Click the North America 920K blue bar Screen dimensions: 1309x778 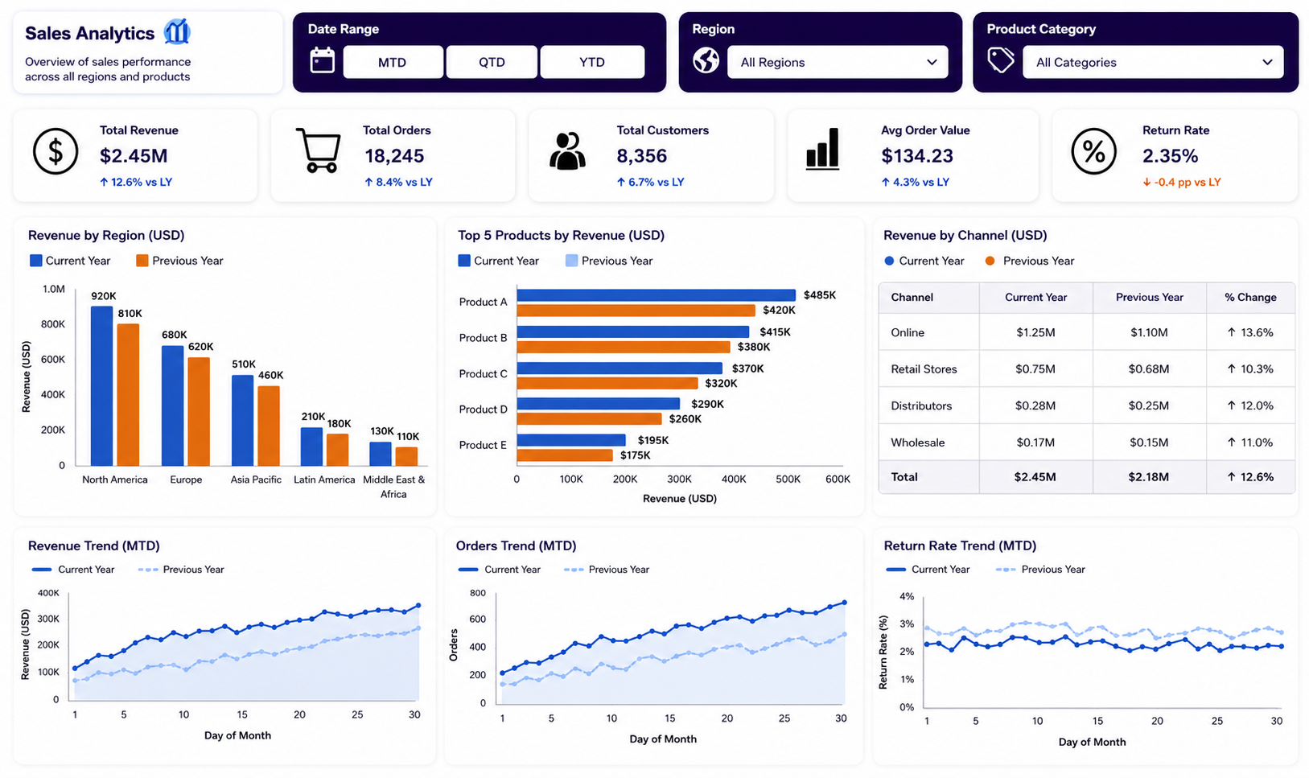click(101, 386)
